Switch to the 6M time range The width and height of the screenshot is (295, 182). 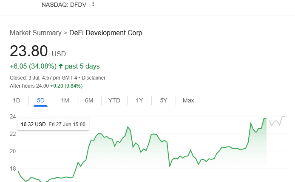click(89, 100)
